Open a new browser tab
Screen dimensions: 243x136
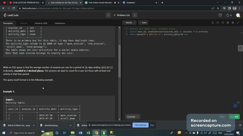162,3
